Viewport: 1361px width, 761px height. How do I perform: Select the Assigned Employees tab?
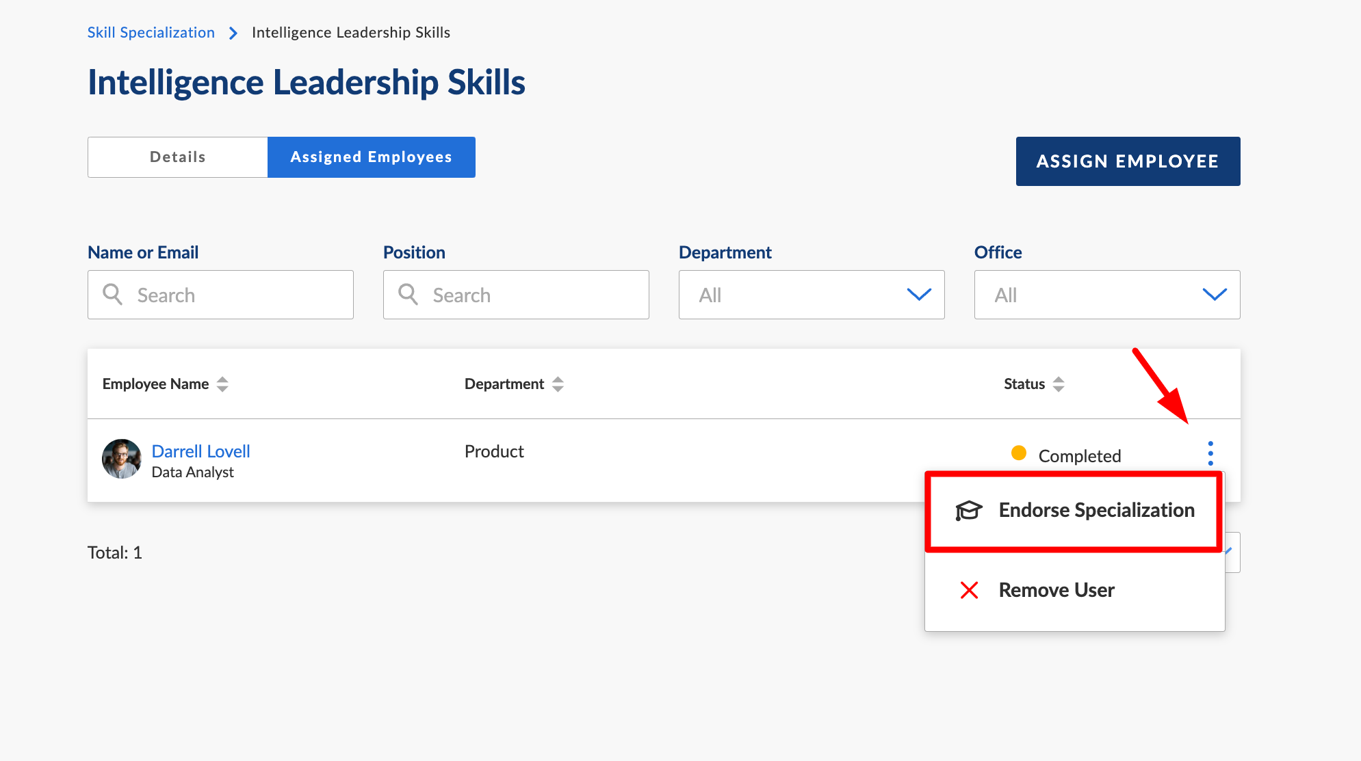tap(371, 157)
